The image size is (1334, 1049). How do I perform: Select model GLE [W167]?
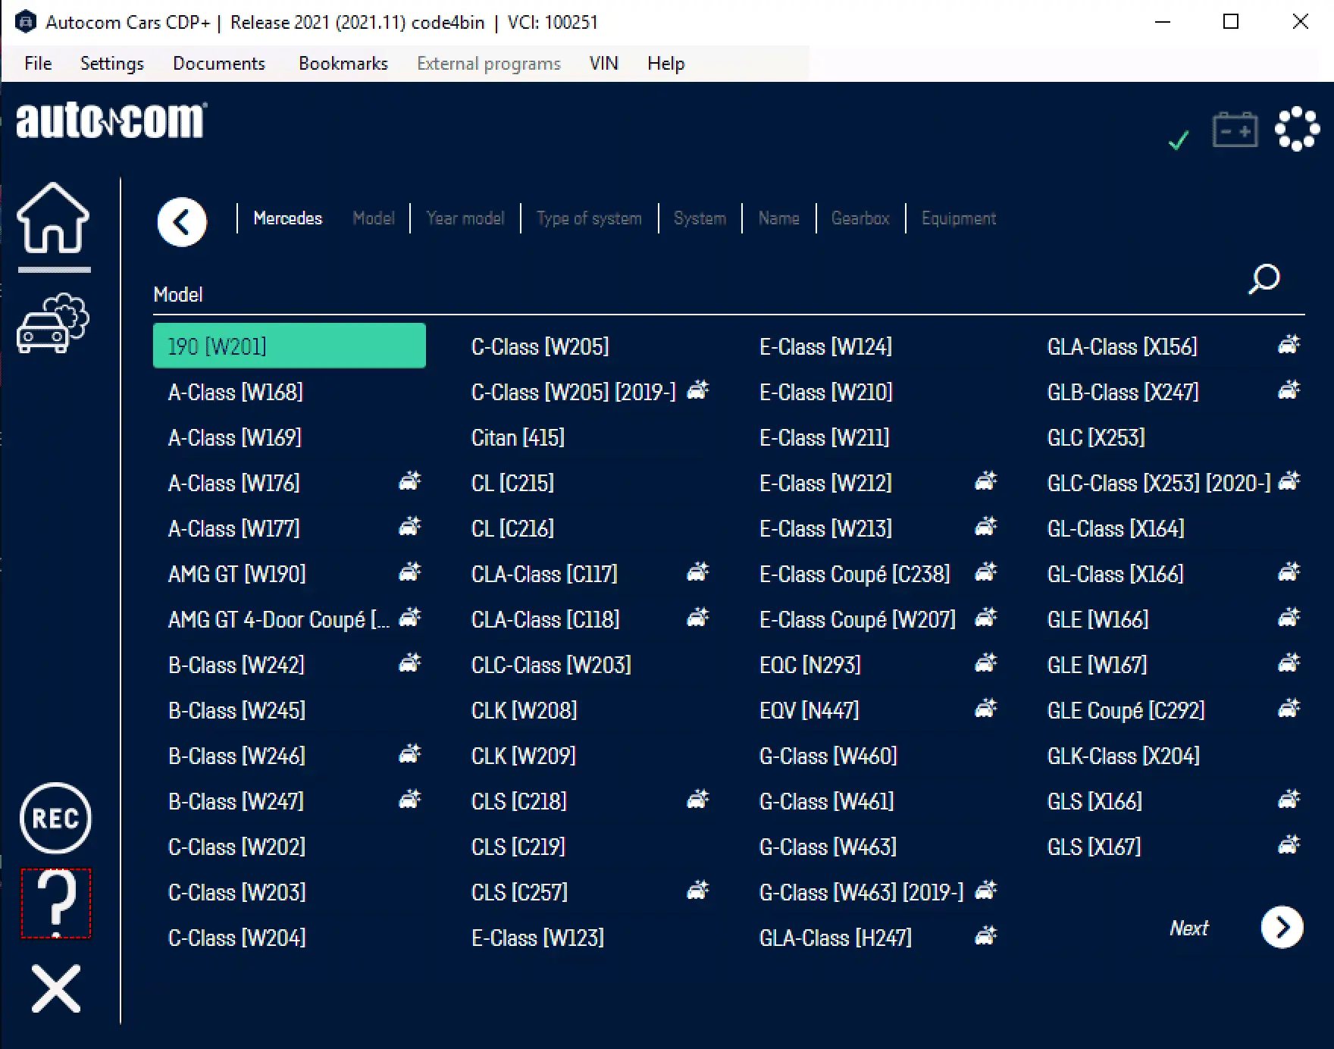coord(1098,665)
